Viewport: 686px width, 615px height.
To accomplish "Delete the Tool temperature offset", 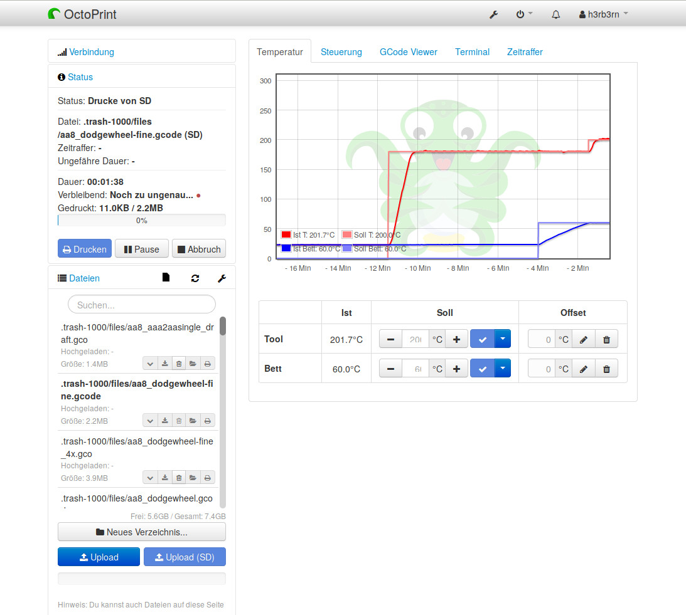I will [606, 340].
